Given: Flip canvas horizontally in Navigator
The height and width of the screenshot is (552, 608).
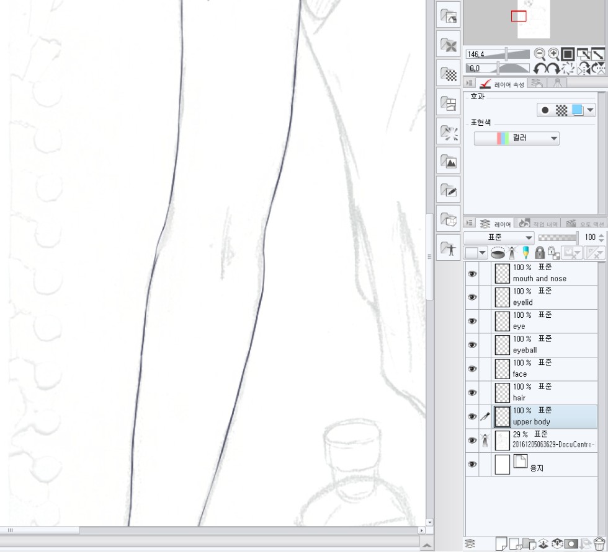Looking at the screenshot, I should point(584,69).
